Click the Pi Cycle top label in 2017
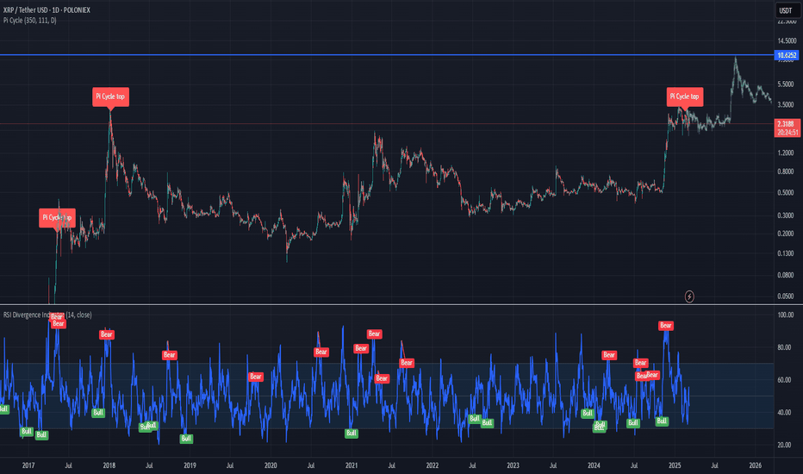803x474 pixels. coord(58,218)
